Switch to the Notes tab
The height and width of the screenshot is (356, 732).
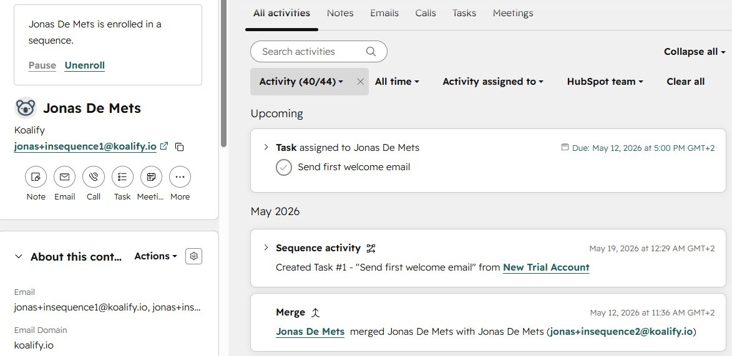pos(340,13)
